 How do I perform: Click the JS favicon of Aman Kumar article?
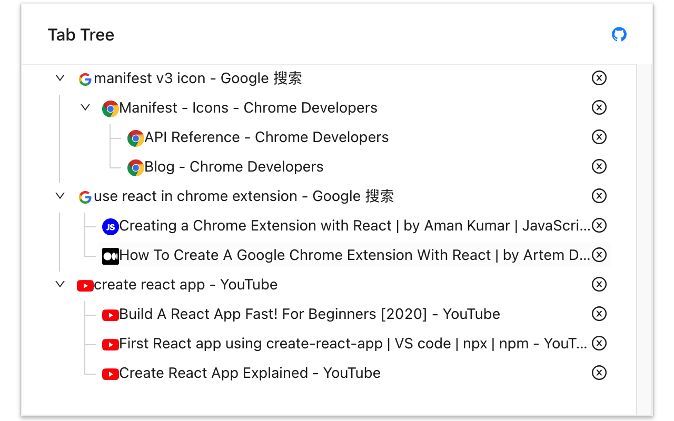point(111,226)
